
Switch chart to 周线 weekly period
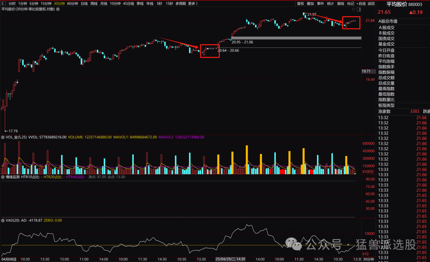(x=94, y=4)
